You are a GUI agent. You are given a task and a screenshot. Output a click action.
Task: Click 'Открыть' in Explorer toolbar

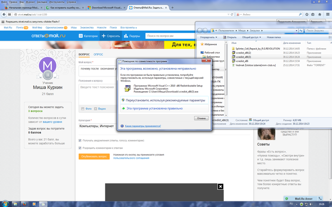[x=230, y=37]
